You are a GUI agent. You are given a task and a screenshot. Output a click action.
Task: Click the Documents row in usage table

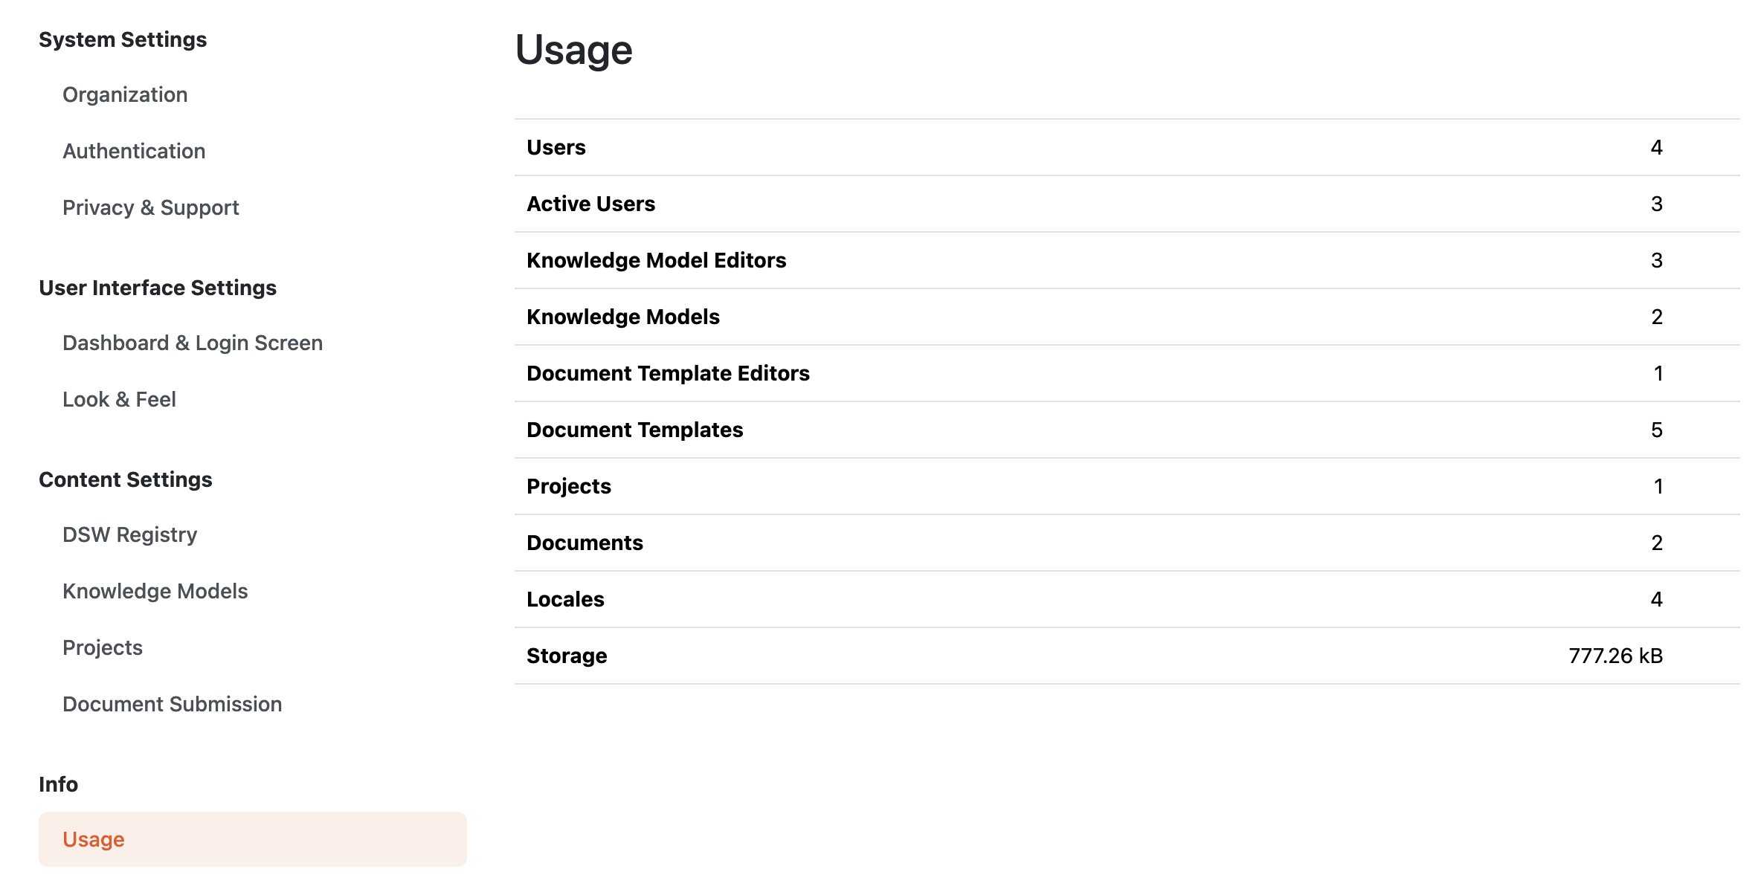[x=1127, y=543]
